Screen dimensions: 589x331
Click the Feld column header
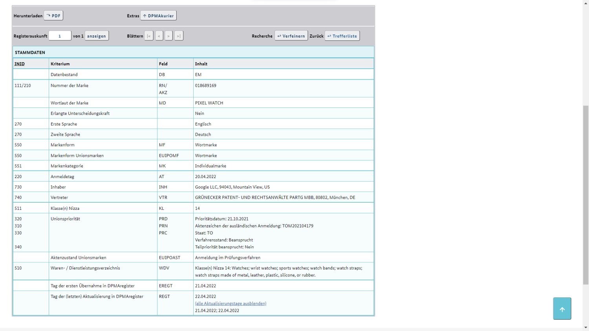pos(163,64)
